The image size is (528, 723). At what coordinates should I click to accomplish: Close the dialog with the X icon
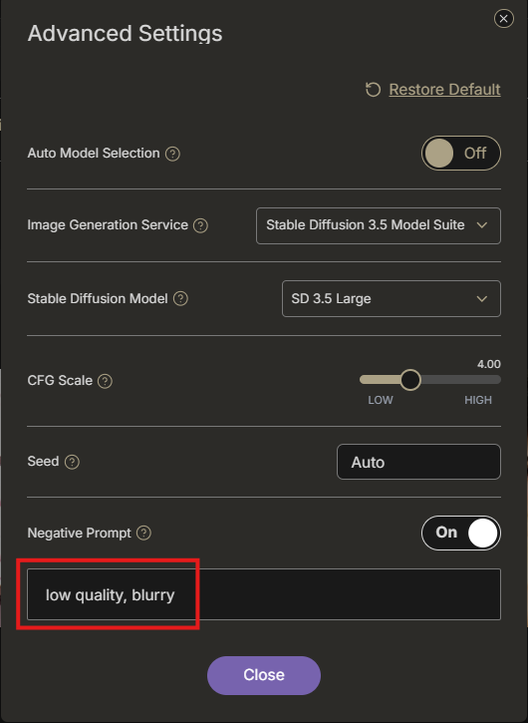(503, 18)
